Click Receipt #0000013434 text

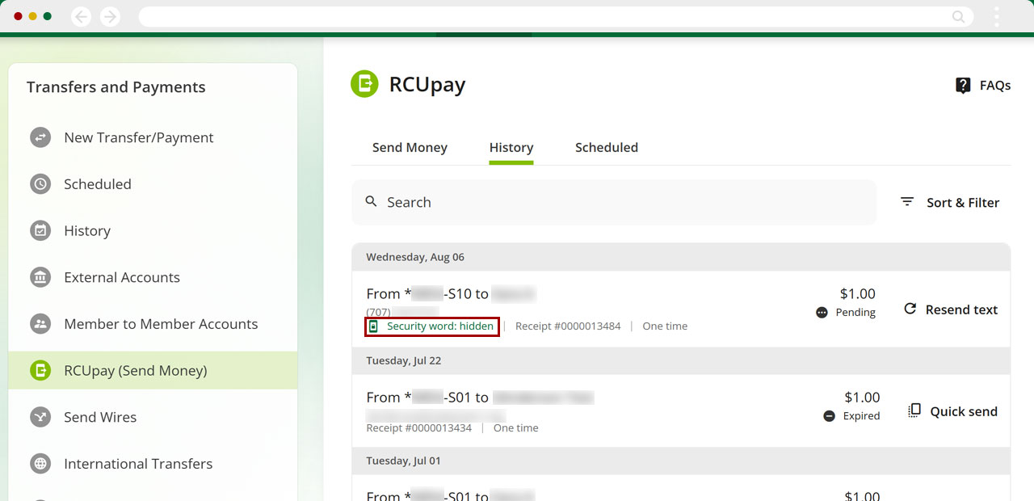coord(419,428)
